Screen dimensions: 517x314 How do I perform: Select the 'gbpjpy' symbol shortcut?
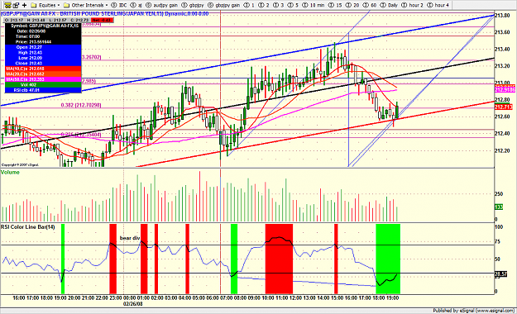click(193, 5)
